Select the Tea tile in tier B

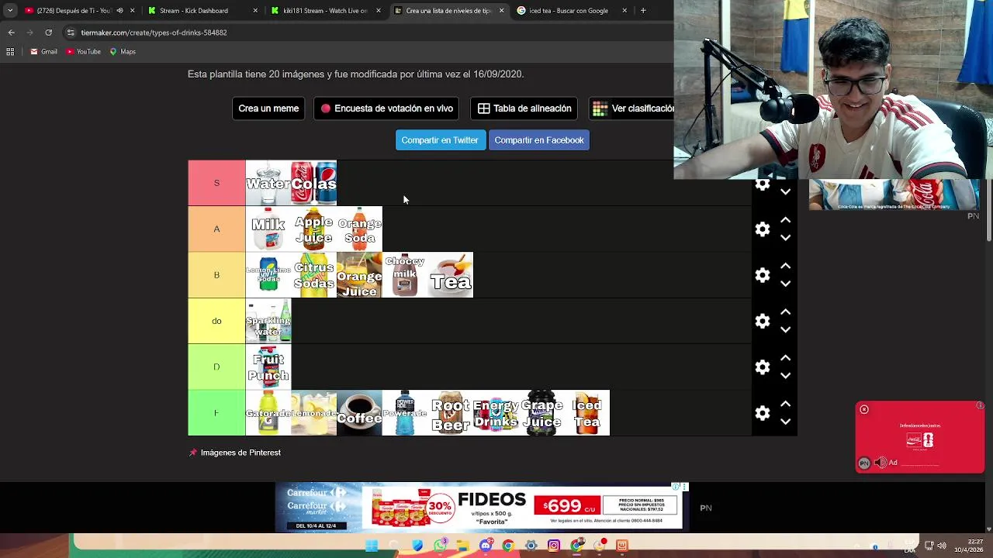pyautogui.click(x=451, y=275)
